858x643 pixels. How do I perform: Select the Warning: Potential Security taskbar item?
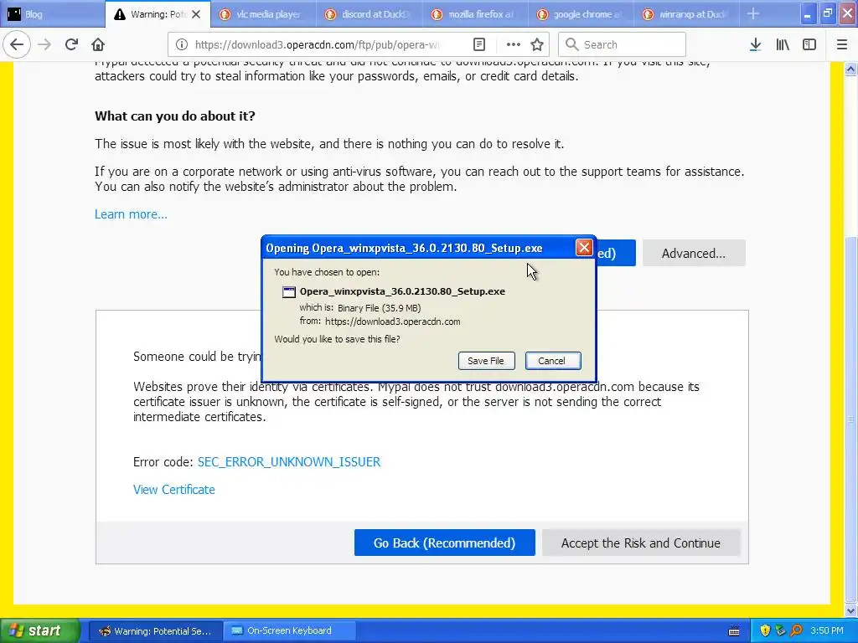[x=156, y=631]
